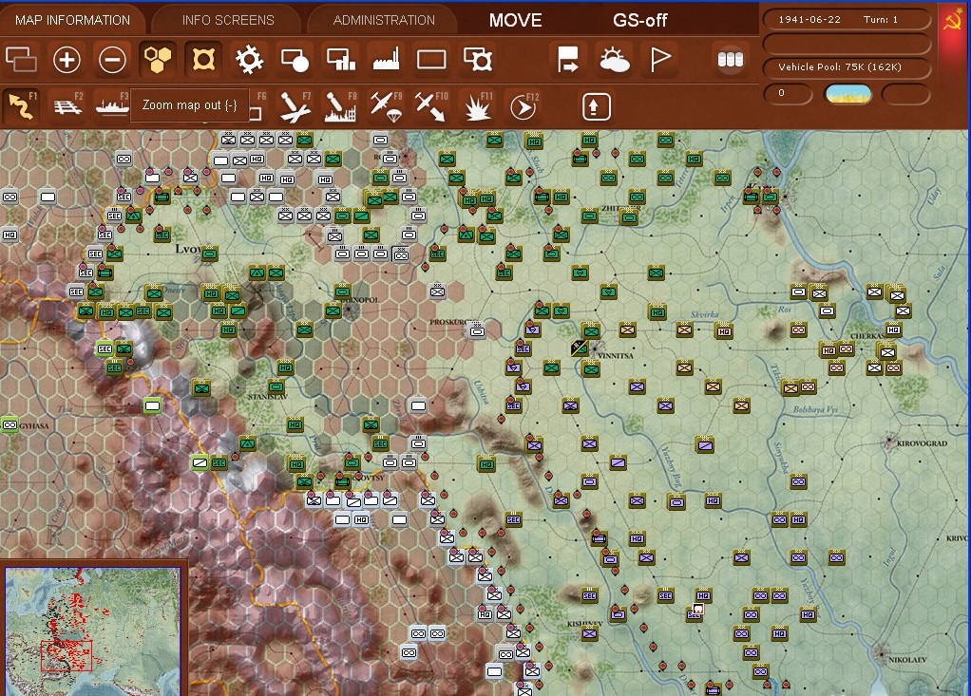Click the Skvirka river label
Viewport: 971px width, 696px height.
point(704,314)
